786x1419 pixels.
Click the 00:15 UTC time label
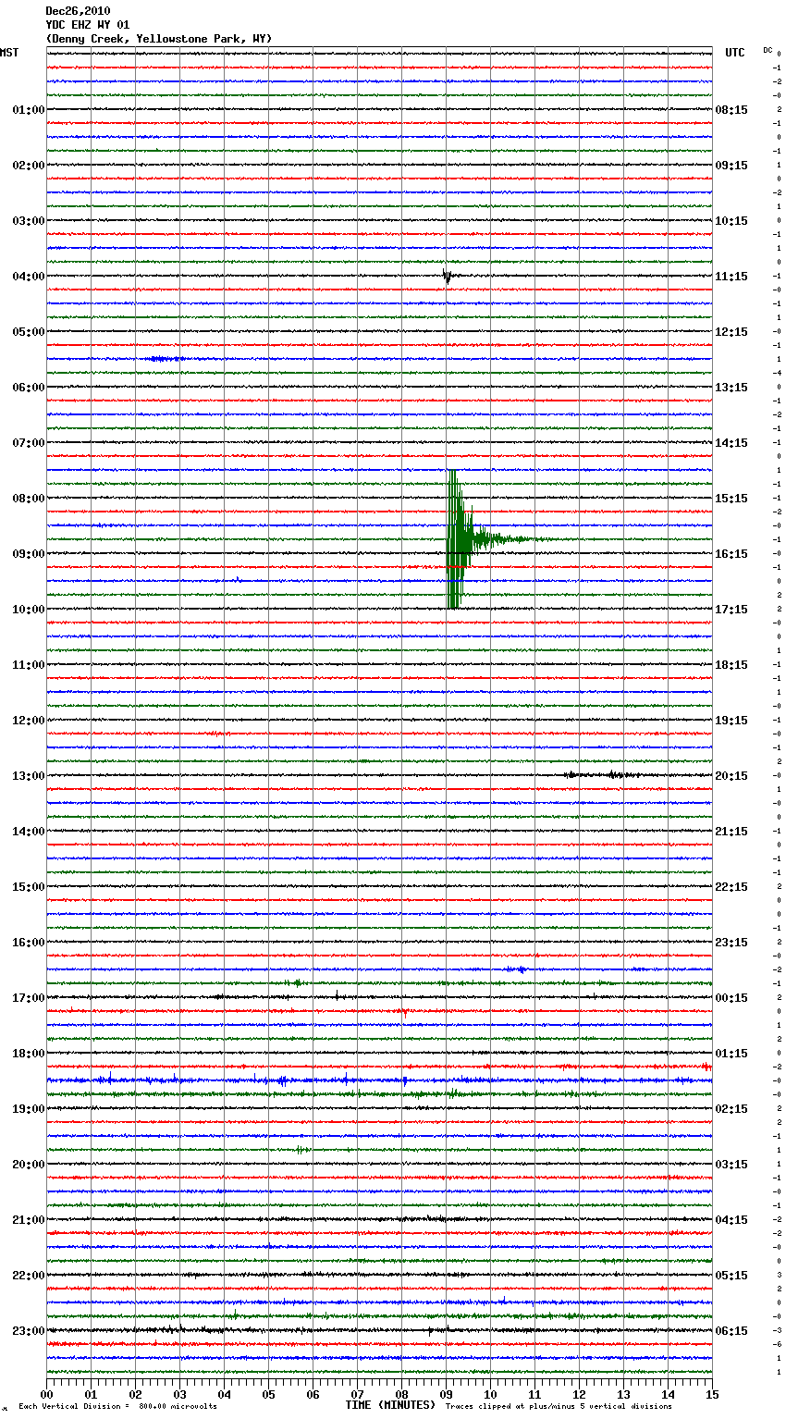pos(731,998)
